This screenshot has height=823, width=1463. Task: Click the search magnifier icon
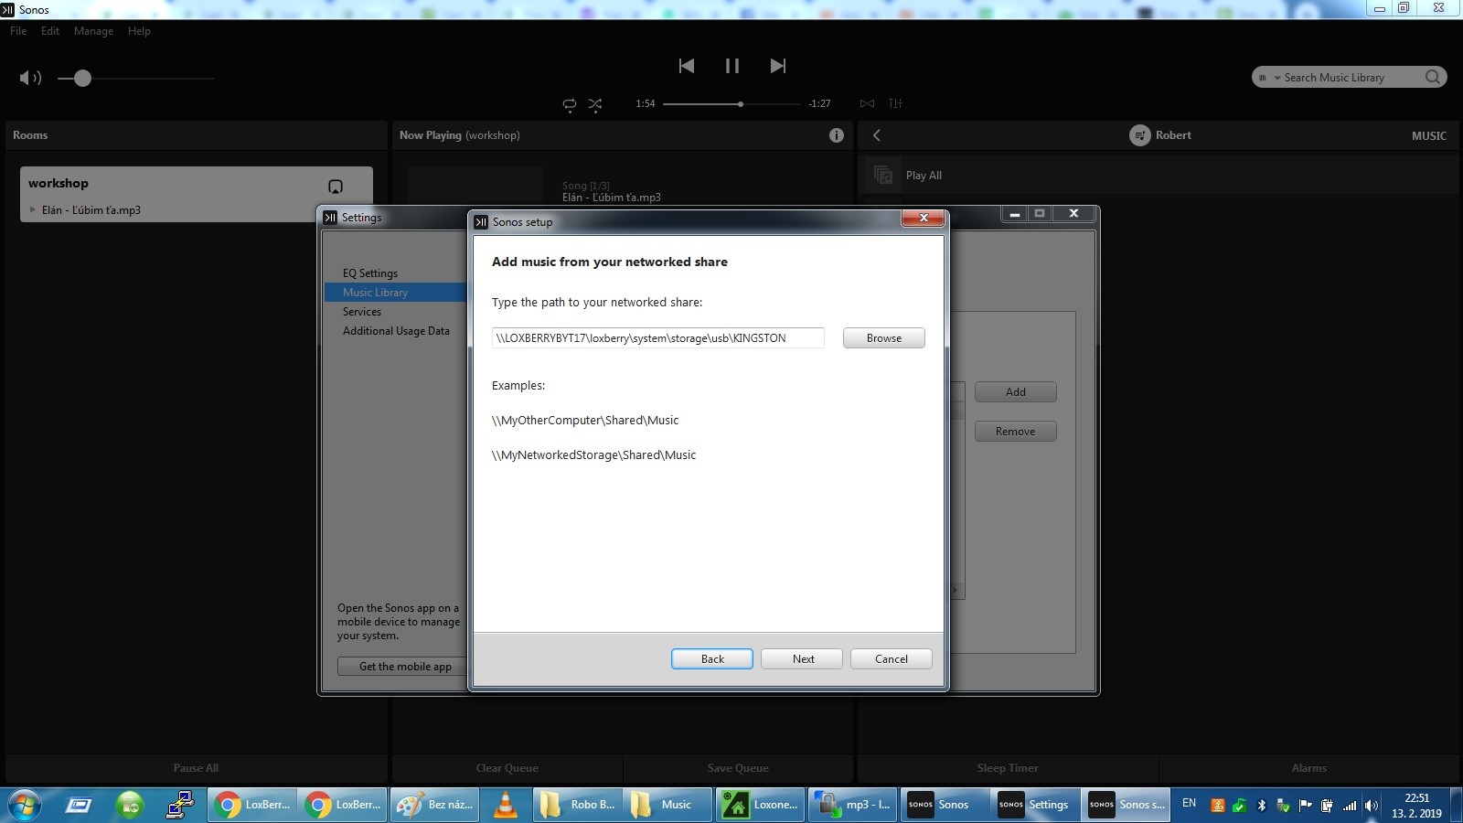(x=1433, y=78)
